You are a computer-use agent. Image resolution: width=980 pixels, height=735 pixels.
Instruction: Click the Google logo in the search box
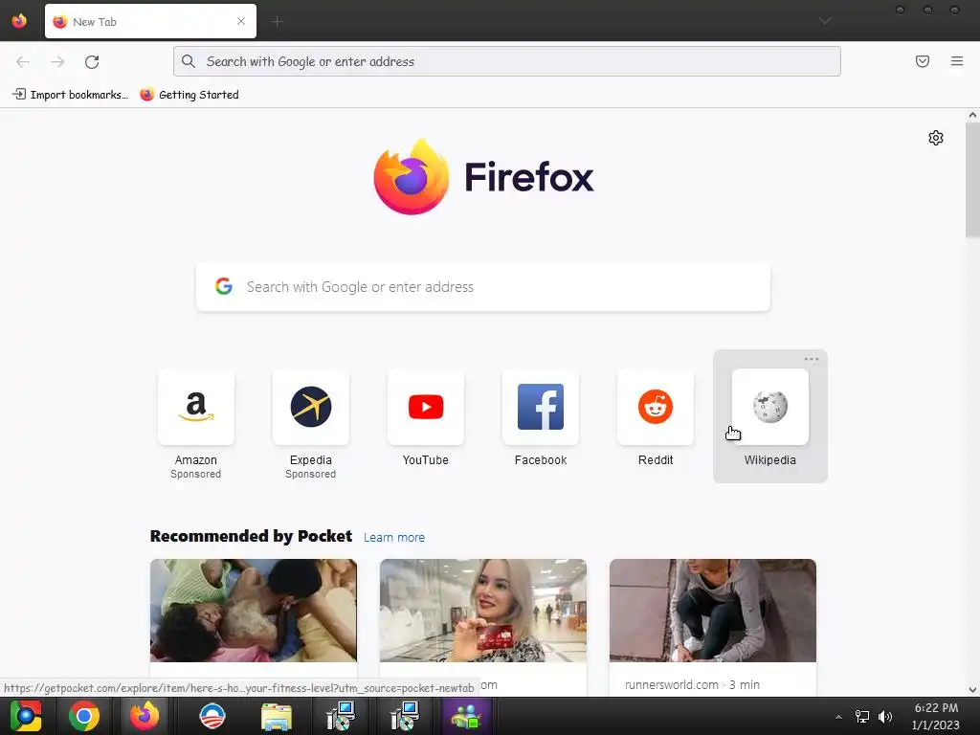click(224, 286)
